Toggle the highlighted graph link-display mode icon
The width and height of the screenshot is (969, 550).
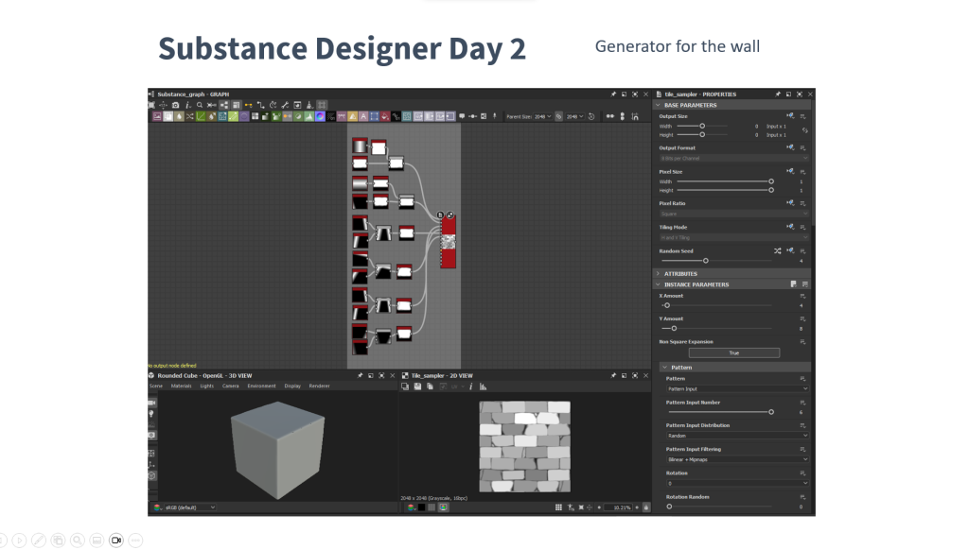point(223,105)
